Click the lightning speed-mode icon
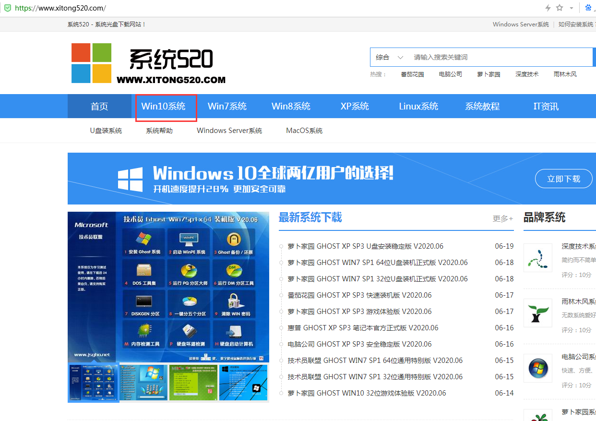The height and width of the screenshot is (421, 596). coord(548,8)
